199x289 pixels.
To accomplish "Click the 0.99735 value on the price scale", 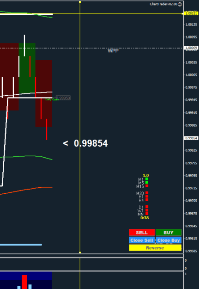I will [191, 188].
